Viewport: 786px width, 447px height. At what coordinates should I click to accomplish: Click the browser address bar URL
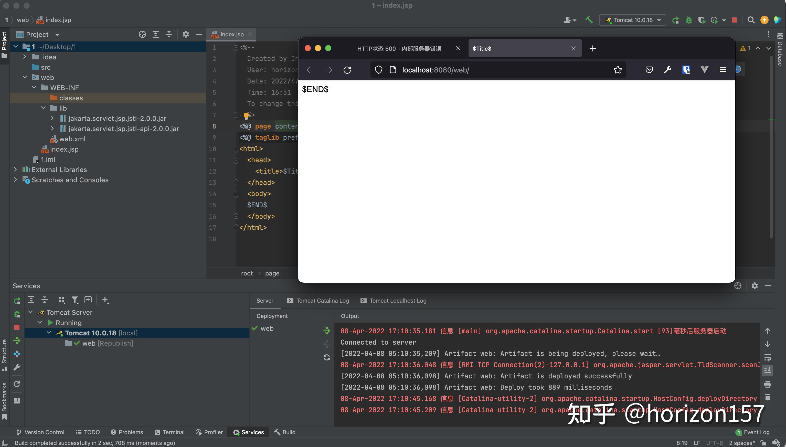pyautogui.click(x=435, y=70)
